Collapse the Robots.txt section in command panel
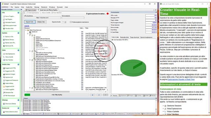 (18, 108)
